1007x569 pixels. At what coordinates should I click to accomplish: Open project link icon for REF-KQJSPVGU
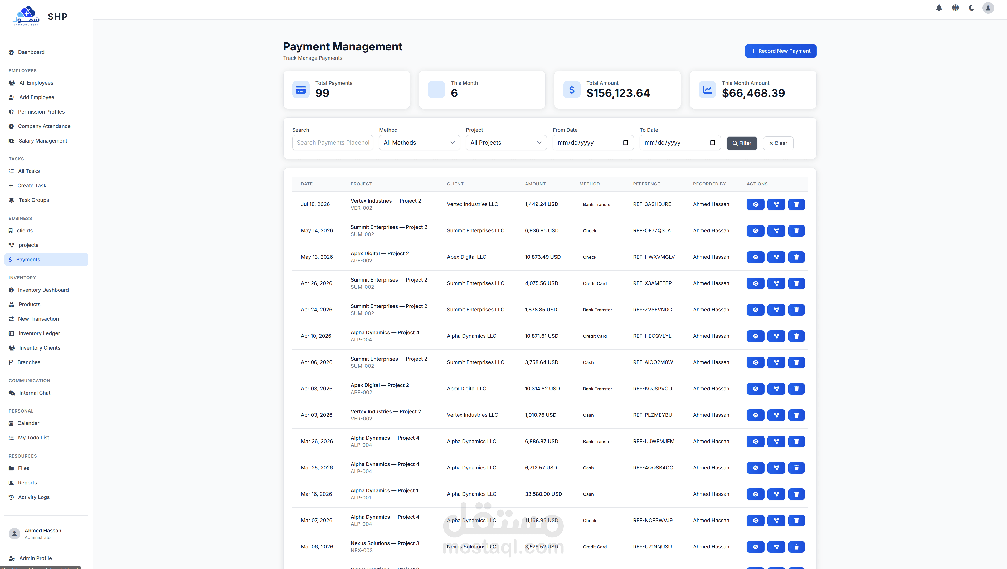[776, 389]
